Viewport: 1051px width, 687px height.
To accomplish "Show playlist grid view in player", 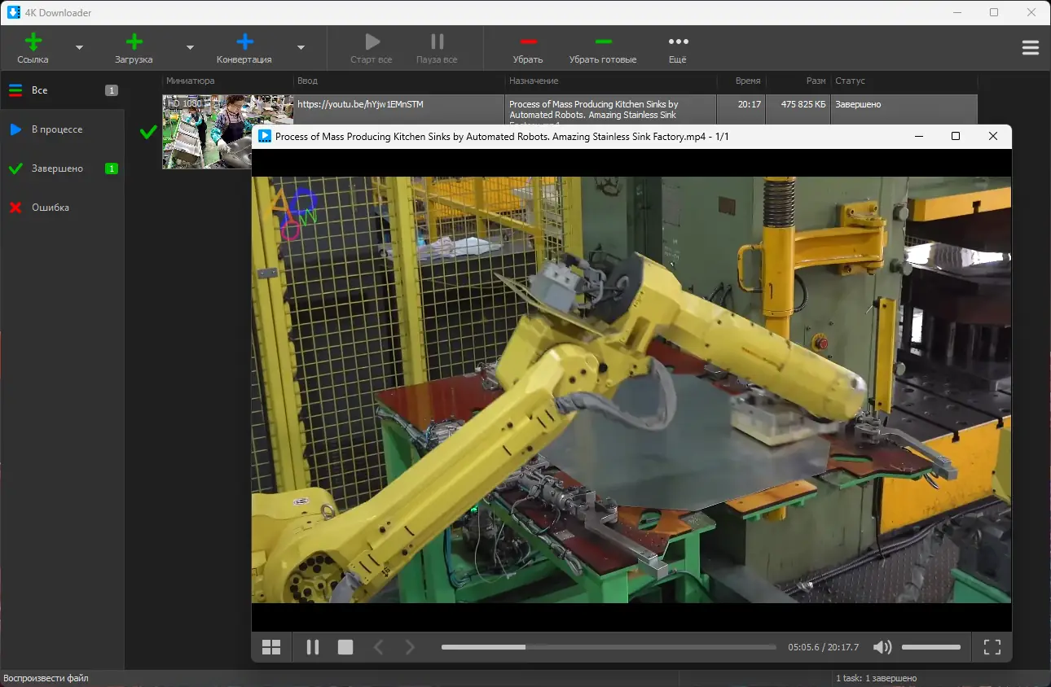I will [x=271, y=647].
